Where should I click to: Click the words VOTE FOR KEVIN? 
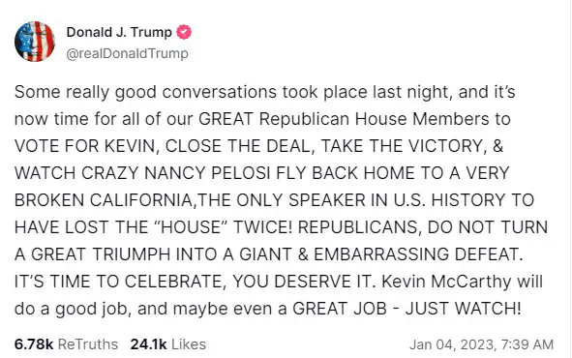tap(84, 146)
